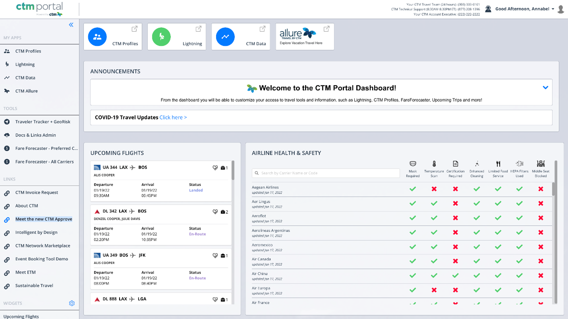Screen dimensions: 568x319
Task: Open the green Lightning tile icon
Action: pos(161,37)
